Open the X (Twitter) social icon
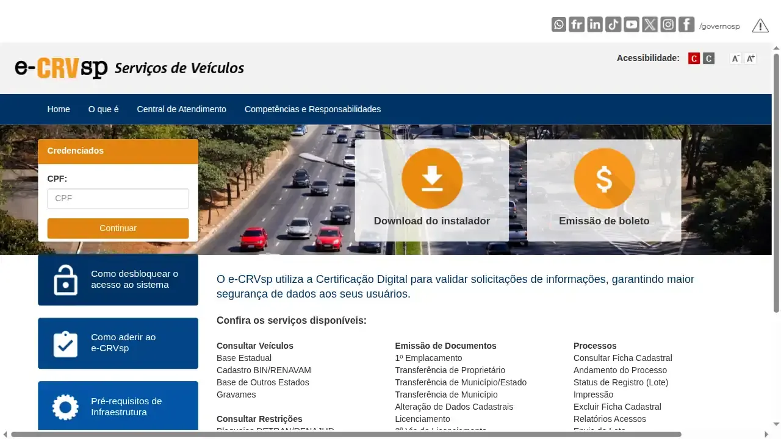The height and width of the screenshot is (439, 781). click(650, 24)
